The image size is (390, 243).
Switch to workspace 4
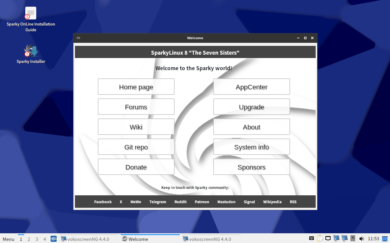click(x=45, y=239)
